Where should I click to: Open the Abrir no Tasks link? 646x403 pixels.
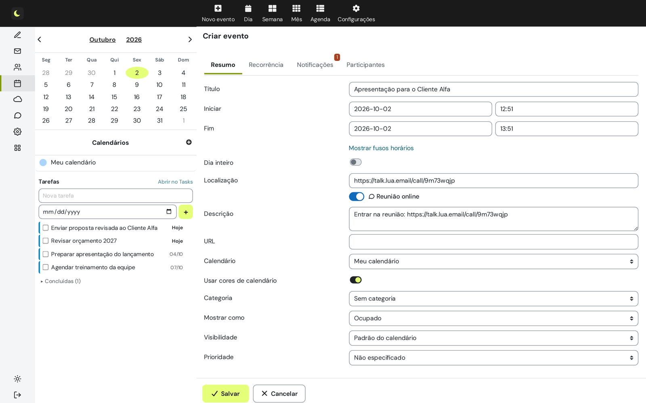[175, 182]
